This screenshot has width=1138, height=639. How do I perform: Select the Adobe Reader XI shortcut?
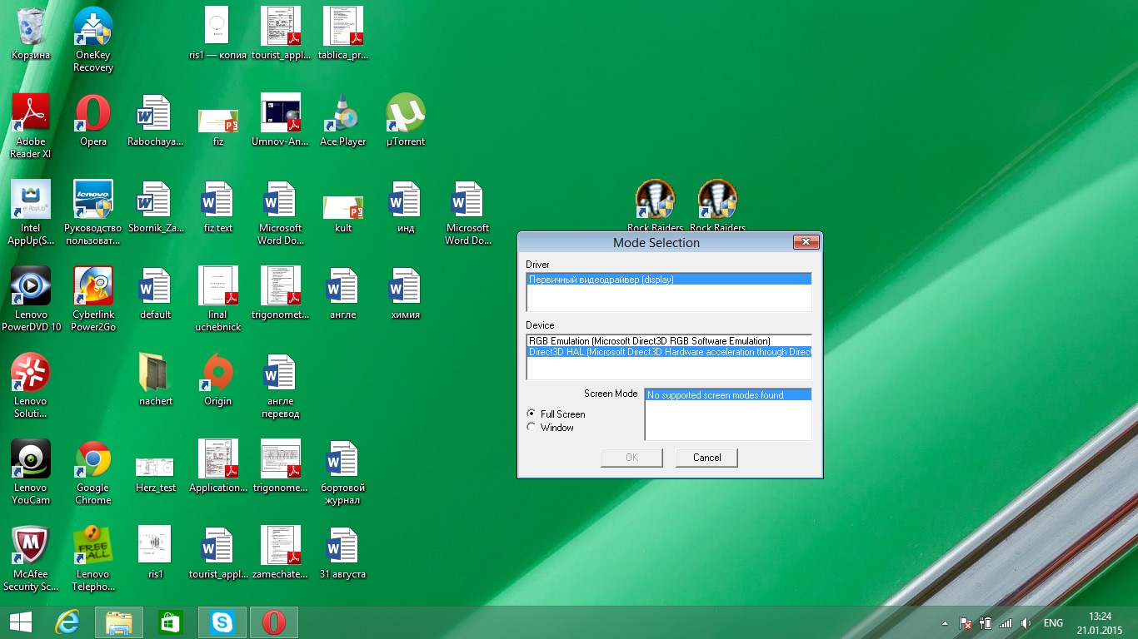coord(31,126)
